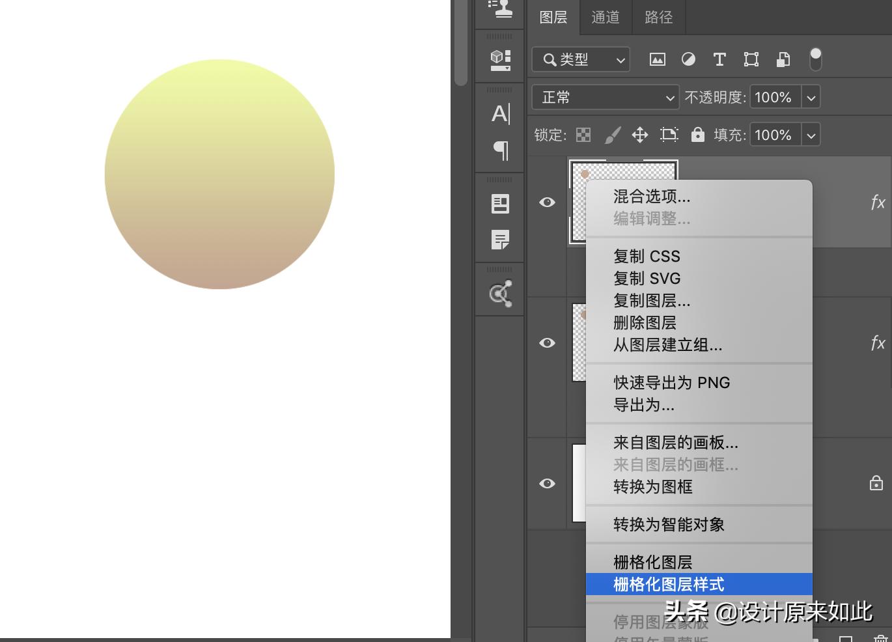The height and width of the screenshot is (642, 892).
Task: Expand the 不透明度 opacity dropdown
Action: pyautogui.click(x=811, y=97)
